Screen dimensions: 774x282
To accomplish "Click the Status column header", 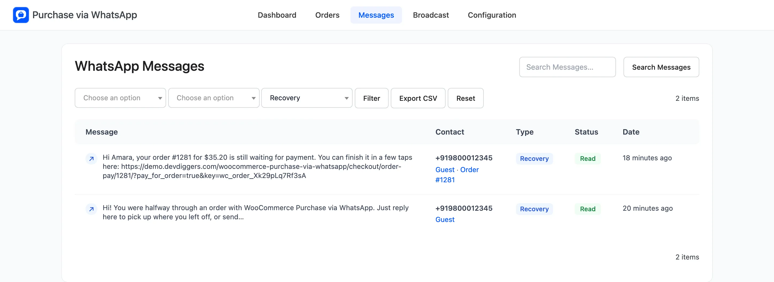I will point(586,132).
